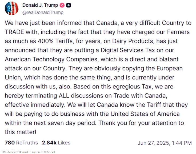This screenshot has width=196, height=154.
Task: View the 2.84k Likes list
Action: 56,143
